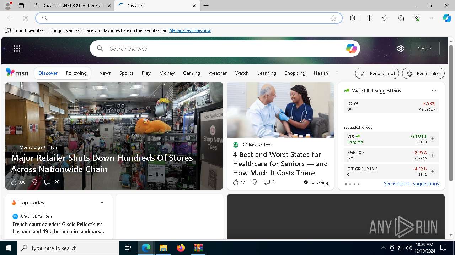
Task: Focus the browser address bar
Action: pos(188,18)
